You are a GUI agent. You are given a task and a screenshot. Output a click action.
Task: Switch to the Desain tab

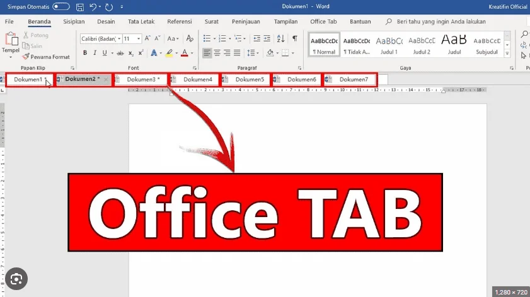click(x=106, y=21)
